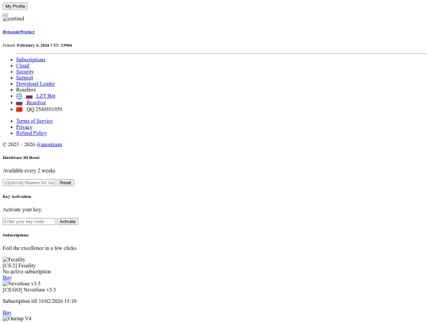Image resolution: width=429 pixels, height=322 pixels.
Task: Click the Russian flag icon beside Resolver
Action: (x=19, y=103)
